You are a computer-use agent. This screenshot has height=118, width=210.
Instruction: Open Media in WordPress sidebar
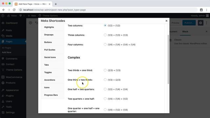pyautogui.click(x=13, y=36)
